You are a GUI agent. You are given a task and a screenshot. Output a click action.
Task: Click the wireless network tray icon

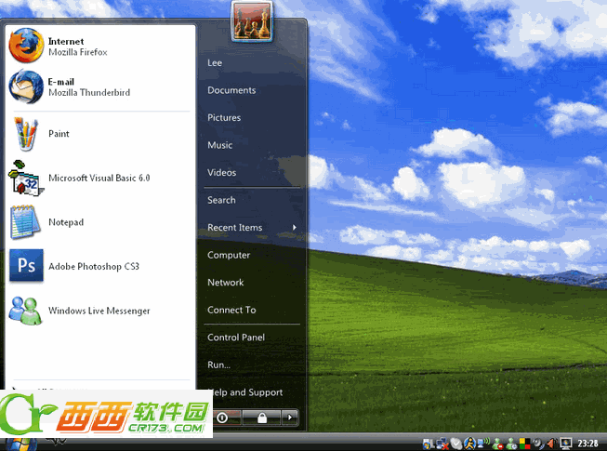(x=483, y=443)
